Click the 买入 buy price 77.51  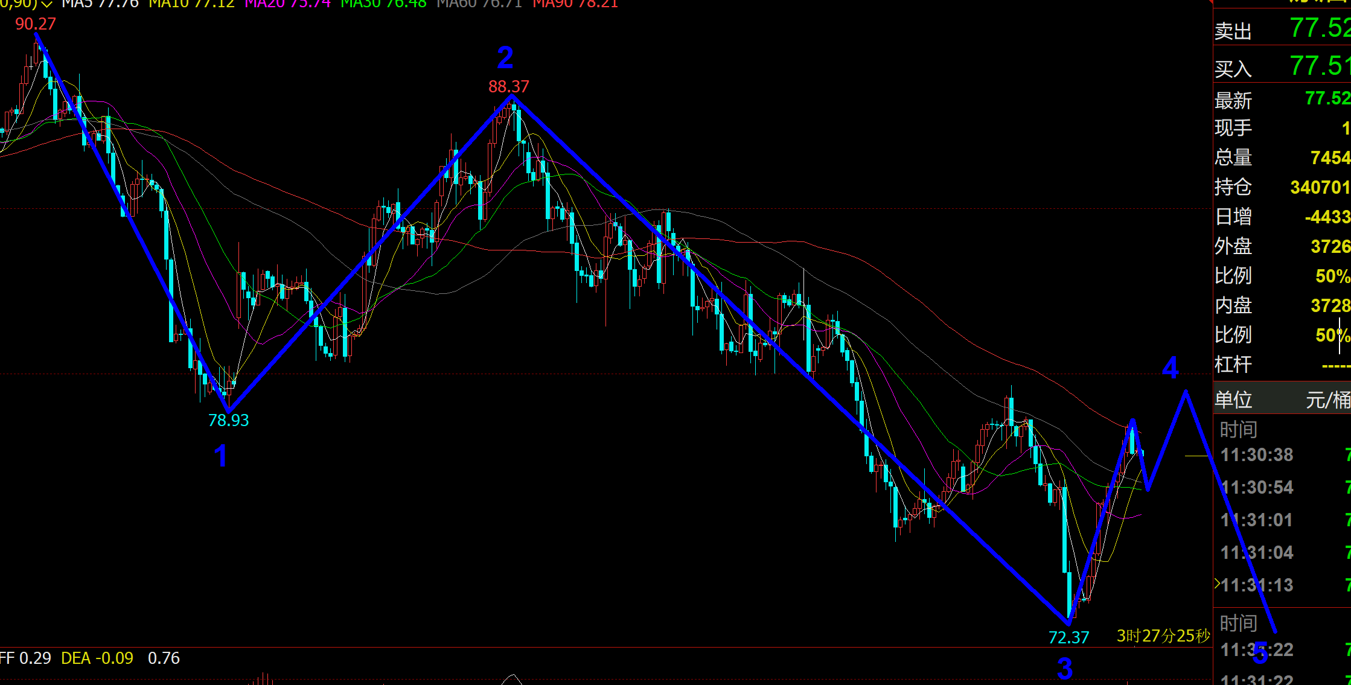pyautogui.click(x=1320, y=66)
